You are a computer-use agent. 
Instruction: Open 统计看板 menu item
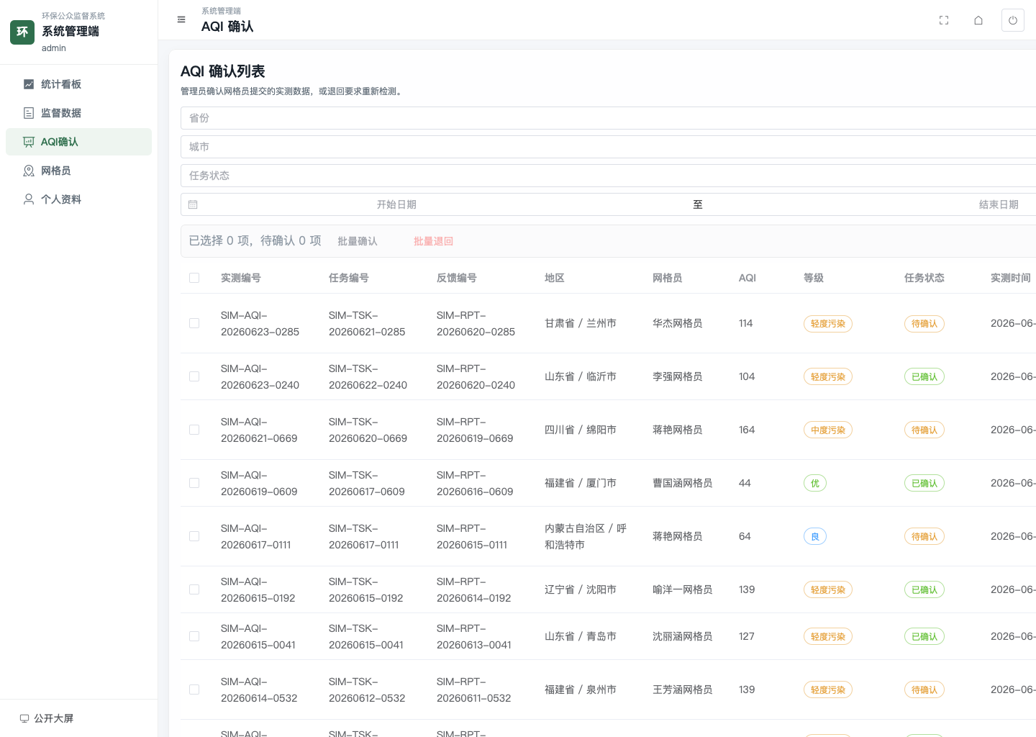click(x=78, y=84)
